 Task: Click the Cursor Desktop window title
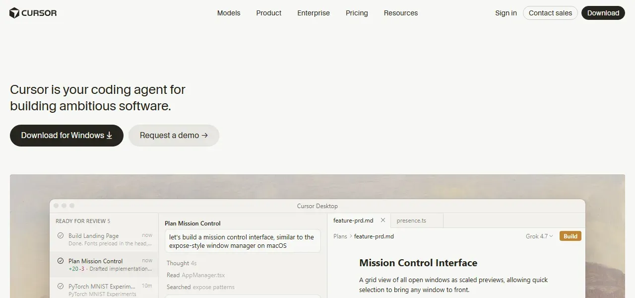click(x=317, y=206)
